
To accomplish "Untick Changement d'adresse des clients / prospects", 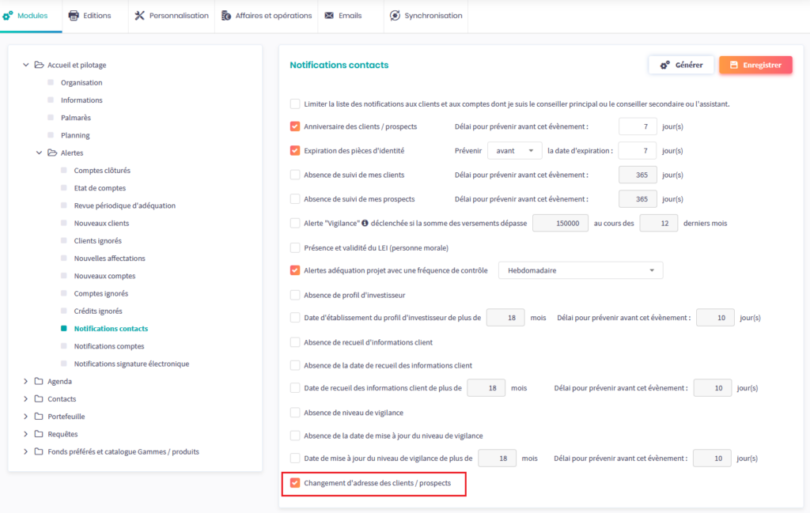I will (x=295, y=482).
